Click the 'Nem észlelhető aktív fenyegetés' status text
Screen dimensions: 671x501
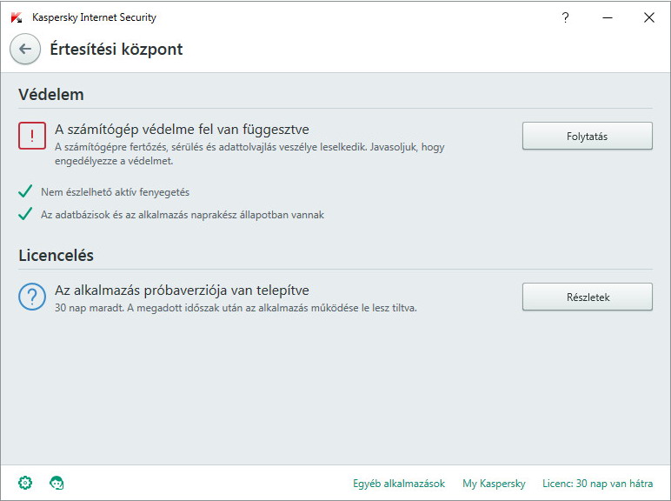[115, 191]
